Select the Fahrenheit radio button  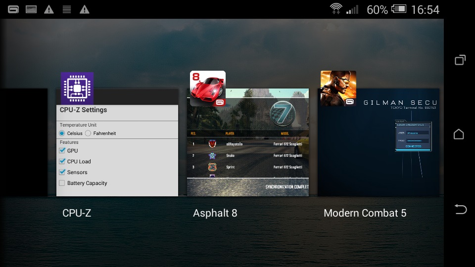point(88,133)
